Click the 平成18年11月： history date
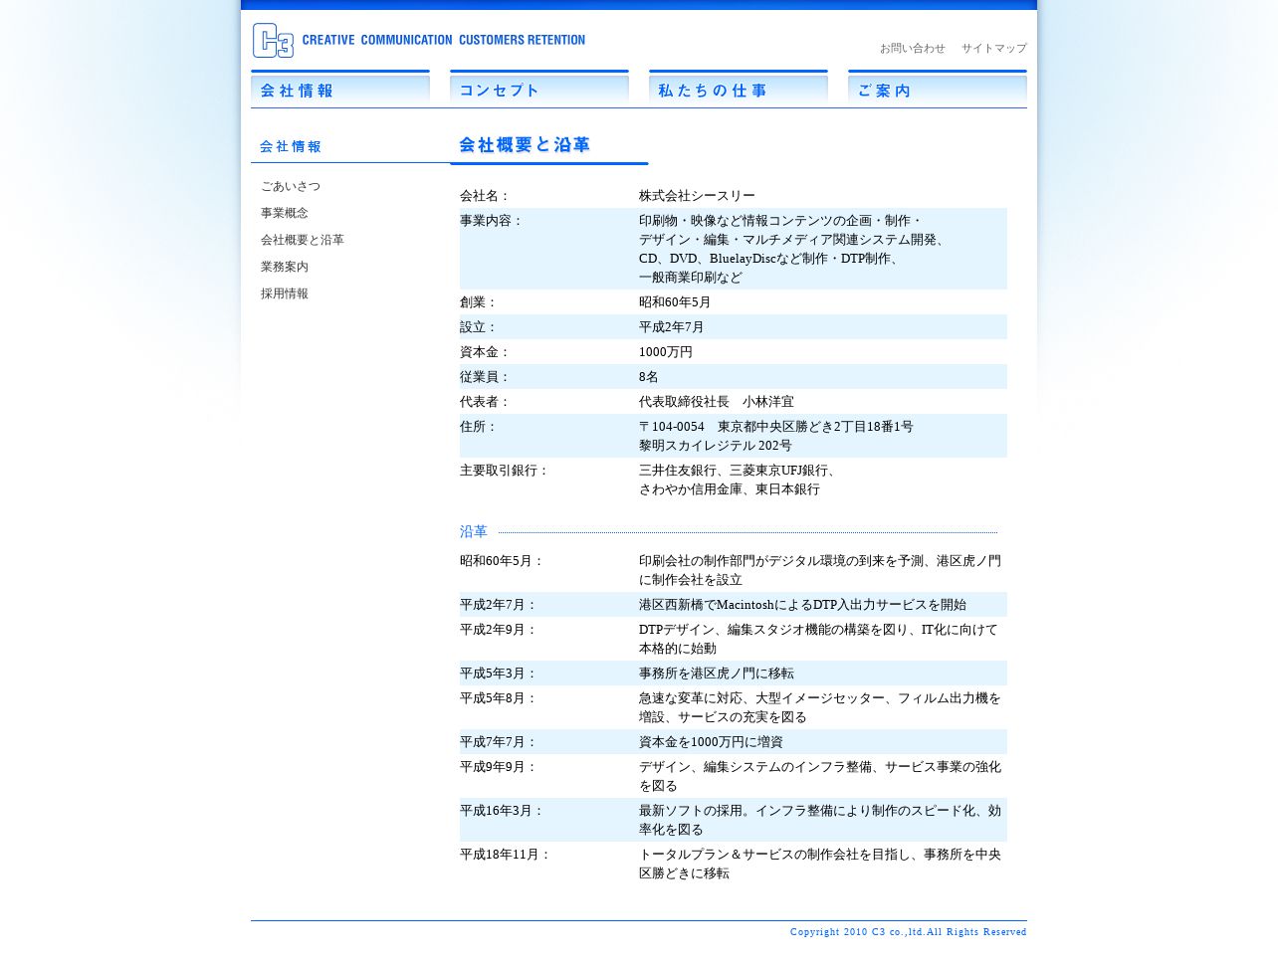 point(506,855)
